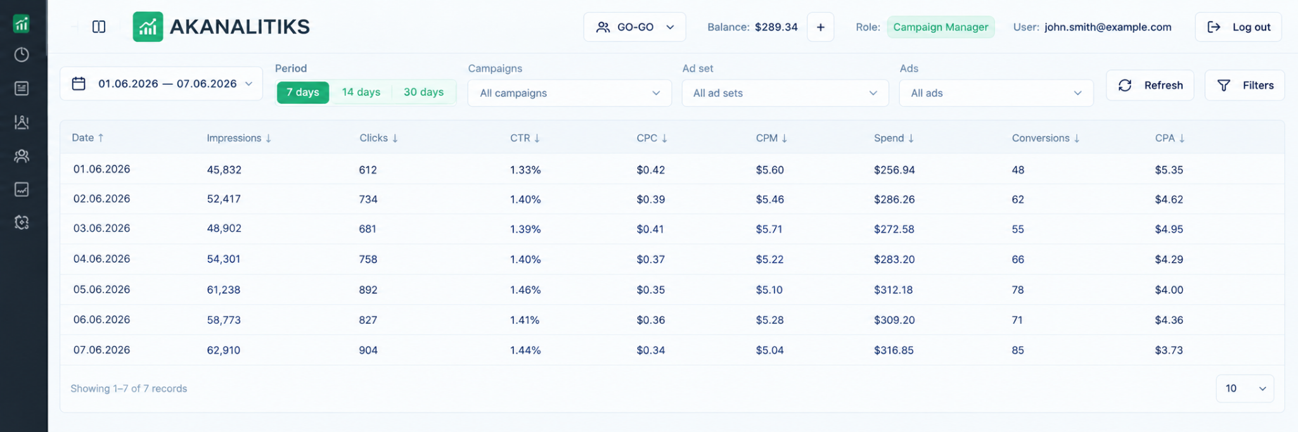1298x432 pixels.
Task: Open the All campaigns dropdown
Action: pos(570,93)
